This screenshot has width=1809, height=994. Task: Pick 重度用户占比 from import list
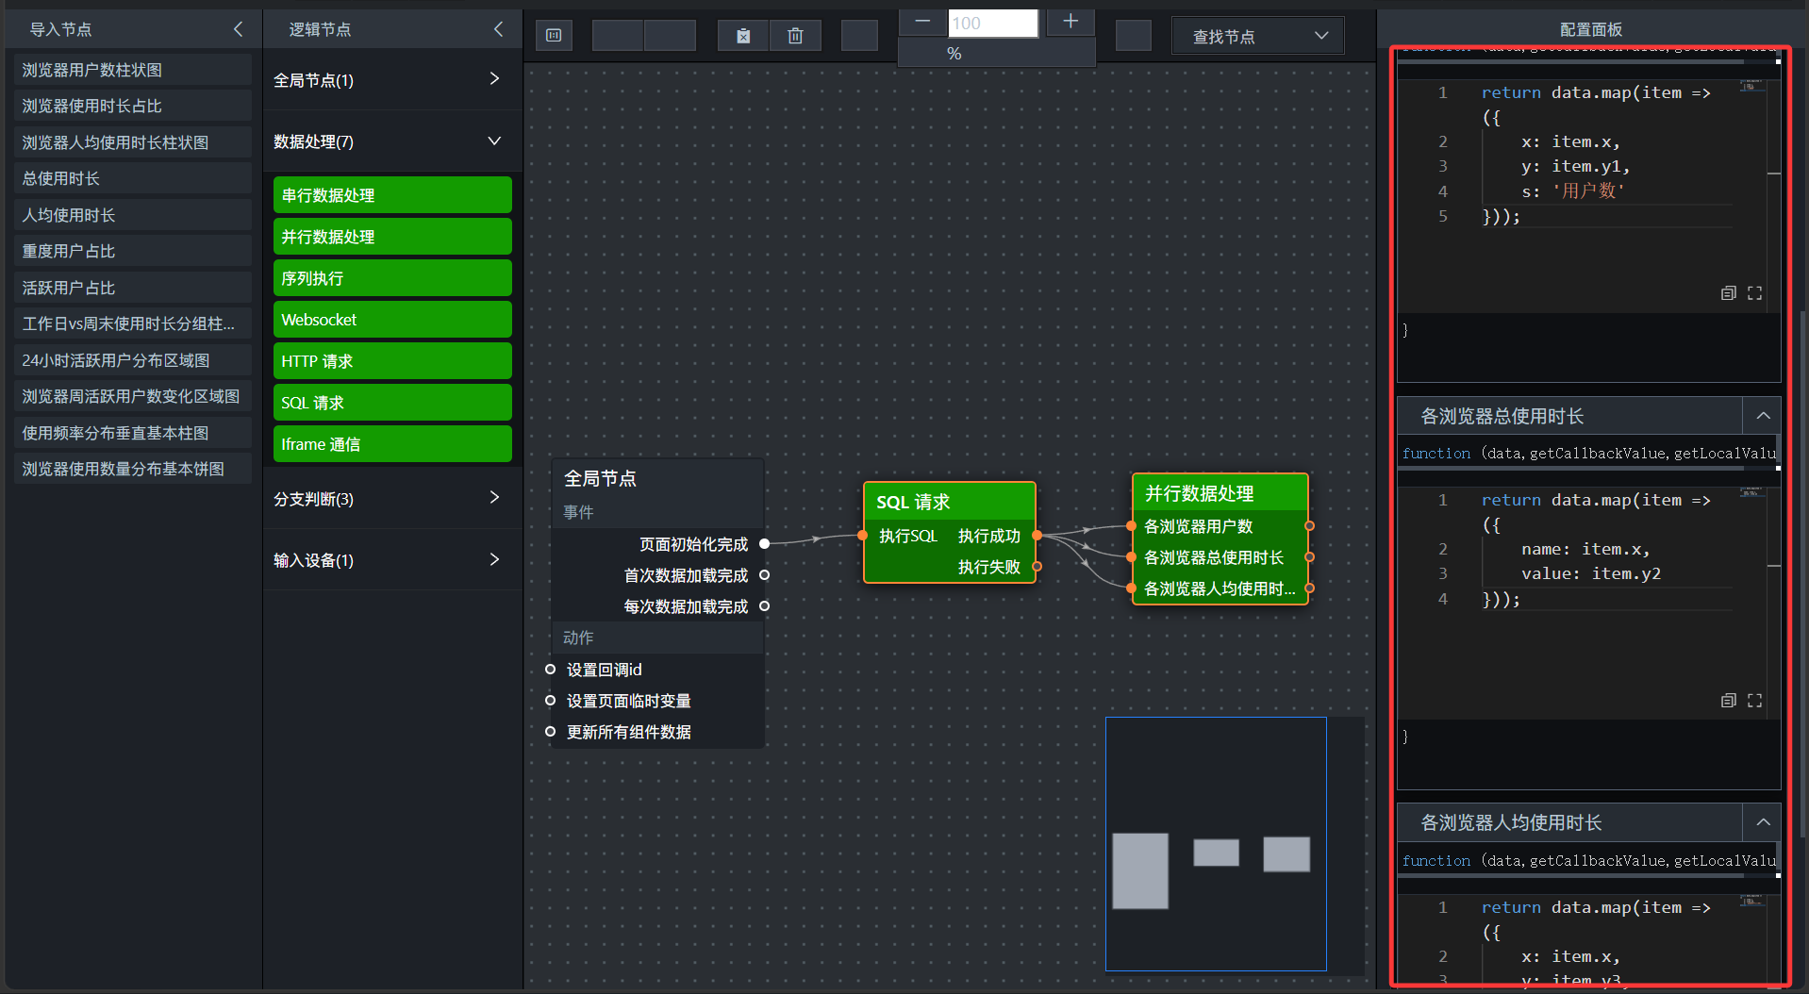pos(133,251)
